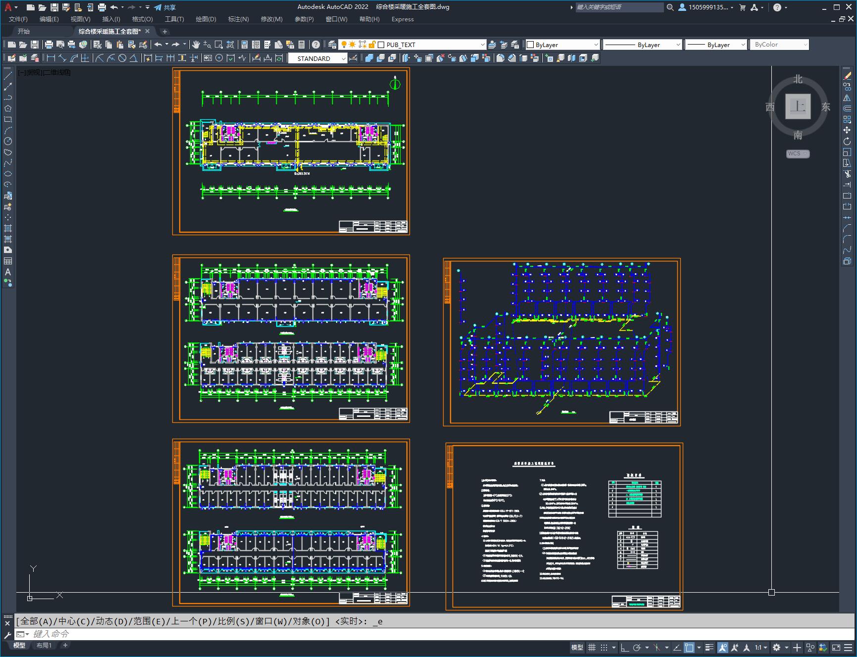Switch to the 开始 tab
Screen dimensions: 857x657
[24, 31]
